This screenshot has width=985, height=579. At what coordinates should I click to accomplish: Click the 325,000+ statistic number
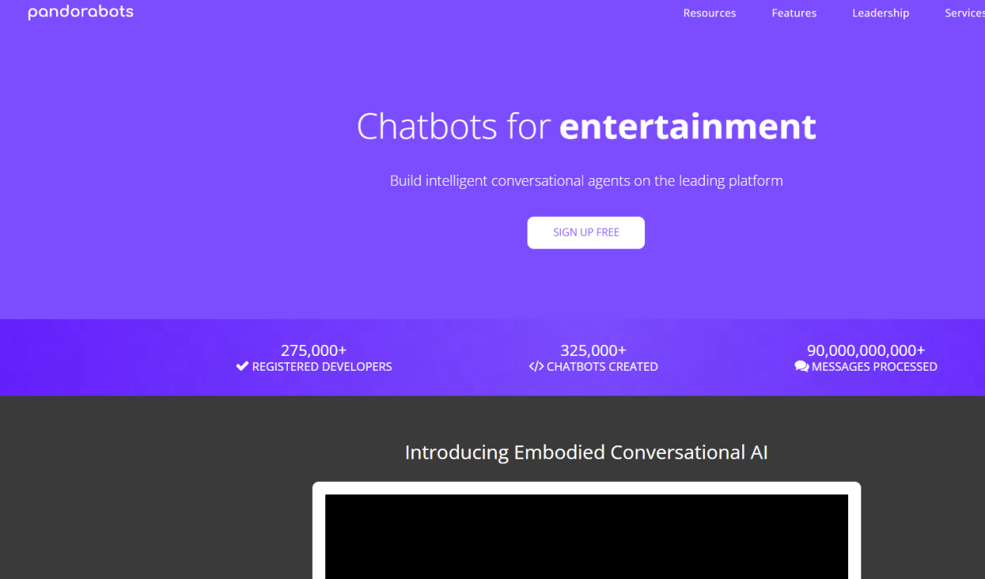pyautogui.click(x=593, y=351)
